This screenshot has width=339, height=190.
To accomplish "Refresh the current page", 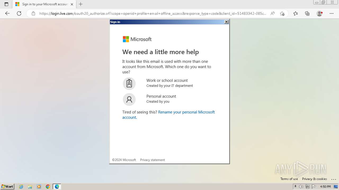I will 19,13.
